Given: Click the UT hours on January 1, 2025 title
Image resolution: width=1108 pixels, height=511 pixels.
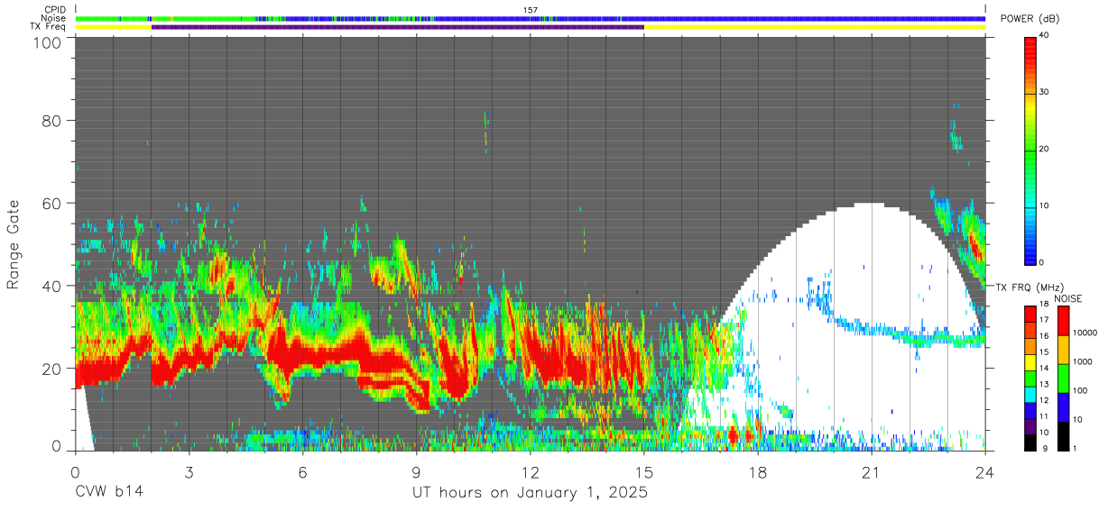Looking at the screenshot, I should 530,493.
